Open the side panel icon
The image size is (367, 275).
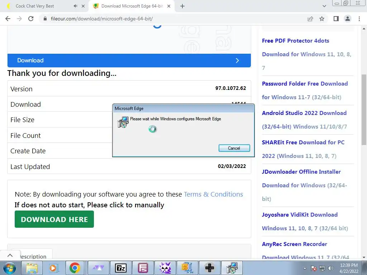click(336, 19)
